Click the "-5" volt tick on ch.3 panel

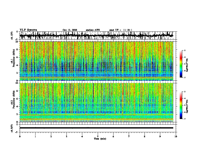(x=16, y=132)
